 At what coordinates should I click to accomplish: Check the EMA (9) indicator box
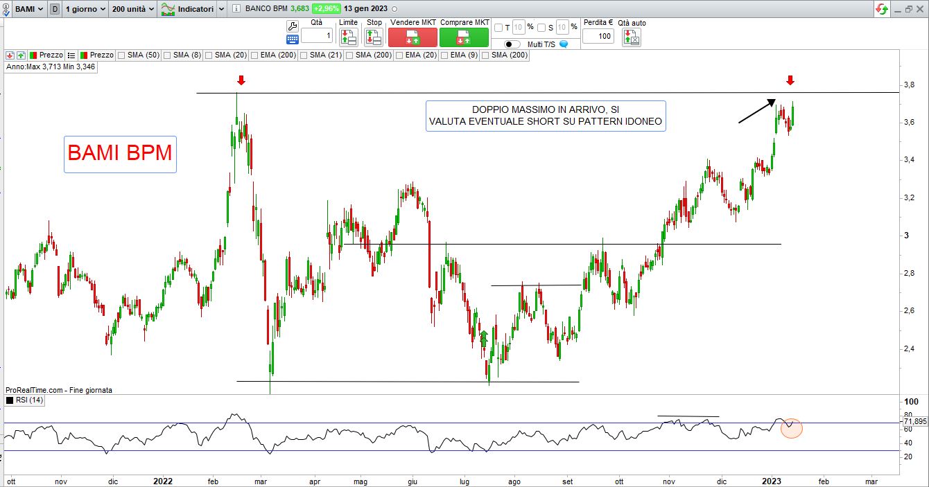pos(444,55)
